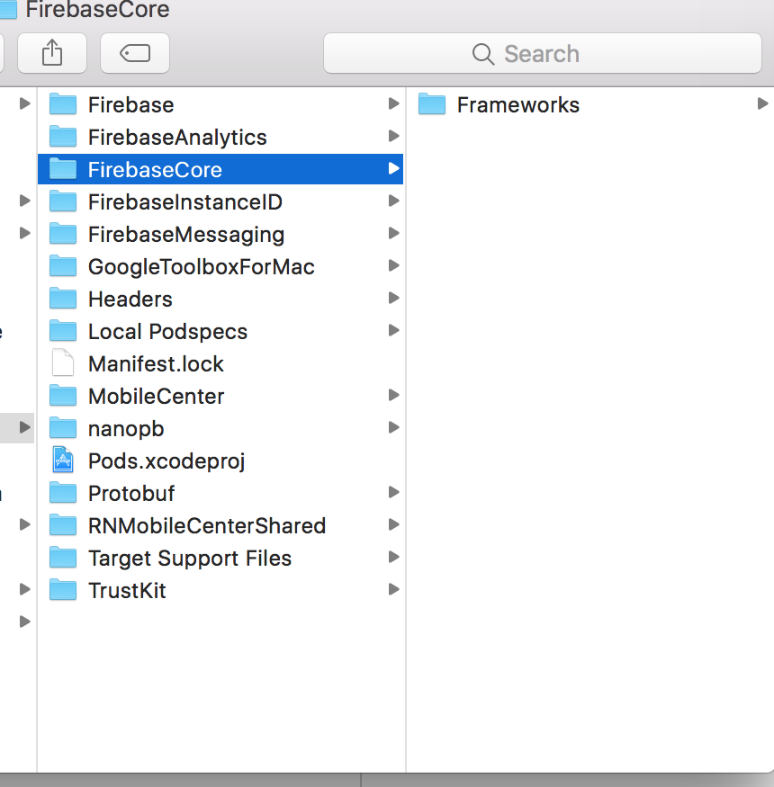The image size is (774, 787).
Task: Expand the FirebaseAnalytics folder arrow
Action: [394, 136]
